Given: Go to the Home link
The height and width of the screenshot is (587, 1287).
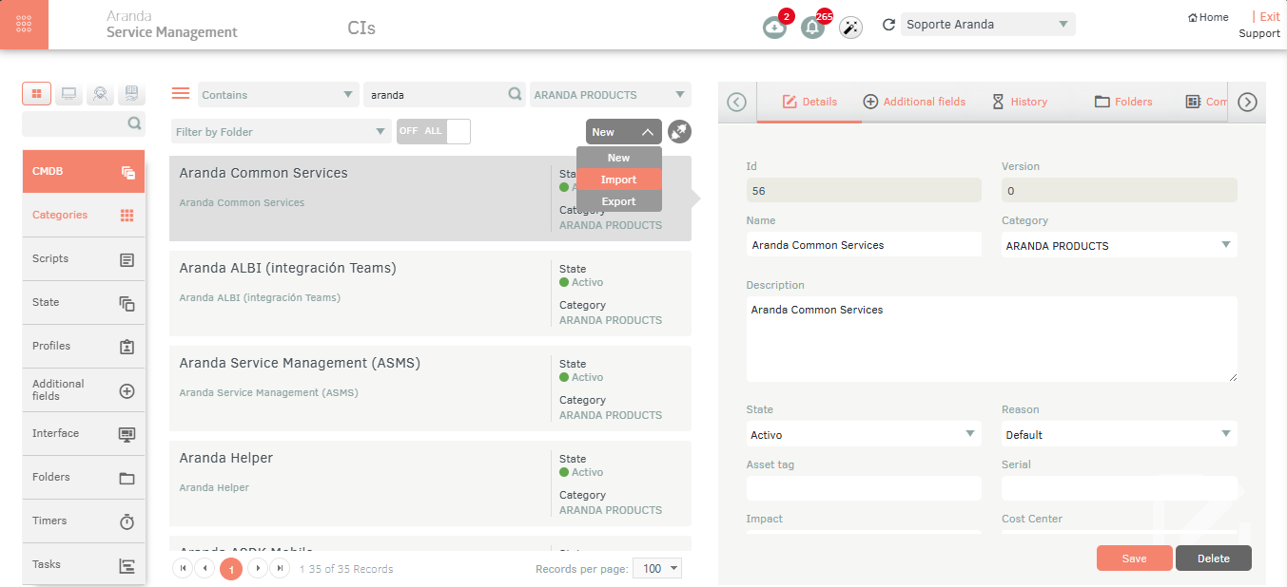Looking at the screenshot, I should coord(1208,17).
